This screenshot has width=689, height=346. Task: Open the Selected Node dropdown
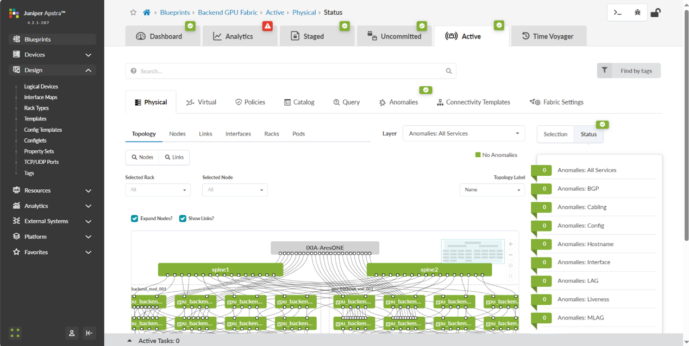tap(235, 190)
